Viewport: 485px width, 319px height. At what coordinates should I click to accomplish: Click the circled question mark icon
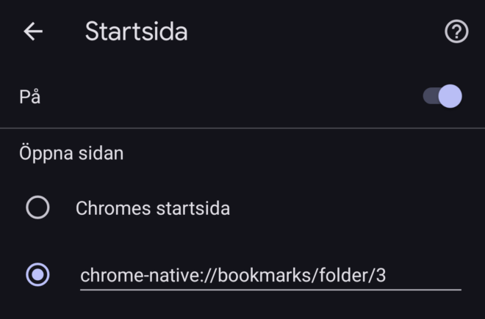coord(456,32)
